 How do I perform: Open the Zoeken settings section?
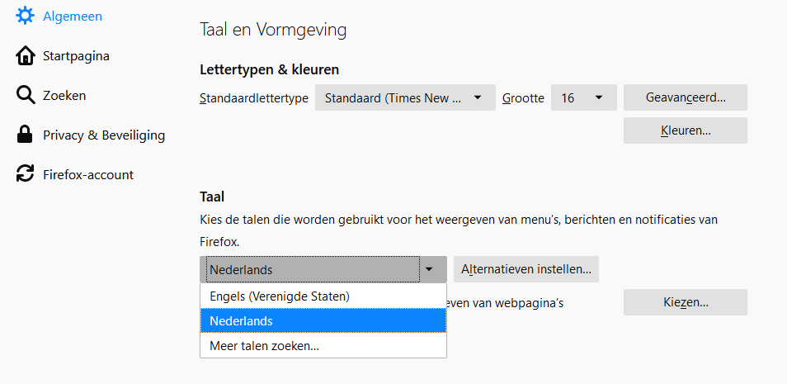[64, 96]
